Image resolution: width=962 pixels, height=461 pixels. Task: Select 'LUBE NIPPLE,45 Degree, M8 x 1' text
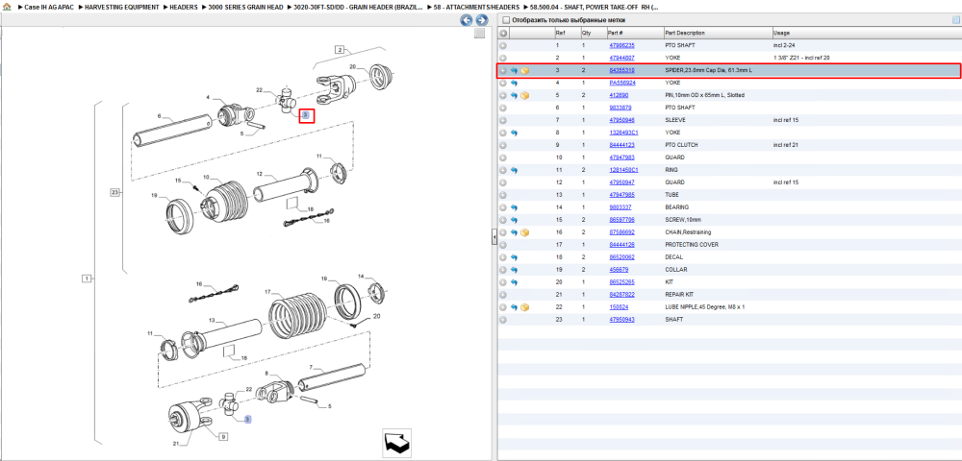(x=704, y=307)
